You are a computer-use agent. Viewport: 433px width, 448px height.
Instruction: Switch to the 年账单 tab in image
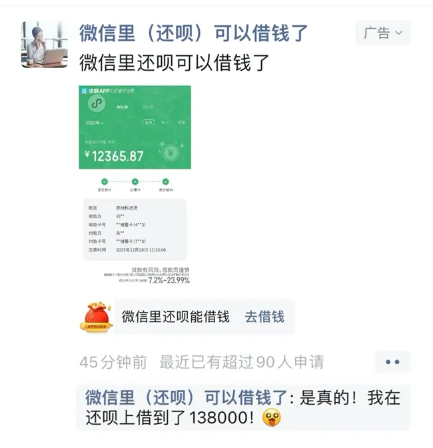pos(122,107)
